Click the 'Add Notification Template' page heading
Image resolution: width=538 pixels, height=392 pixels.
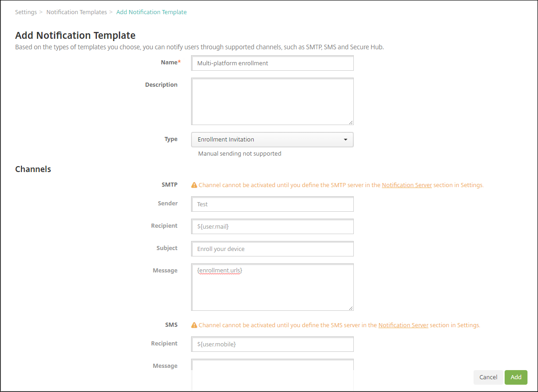click(x=75, y=35)
